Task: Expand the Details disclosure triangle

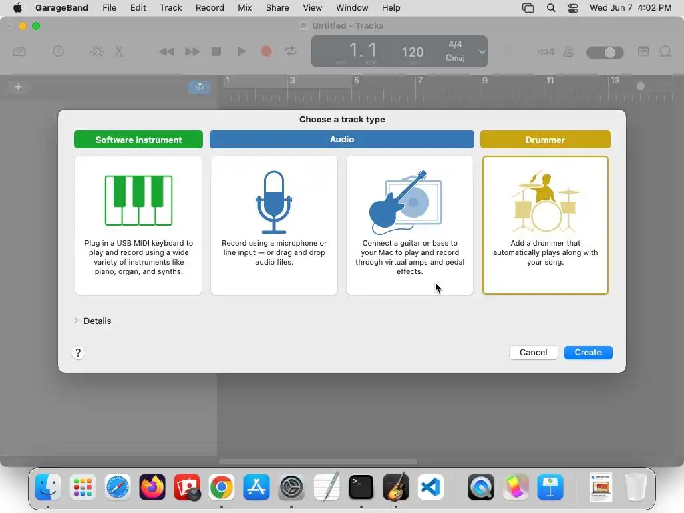Action: (76, 321)
